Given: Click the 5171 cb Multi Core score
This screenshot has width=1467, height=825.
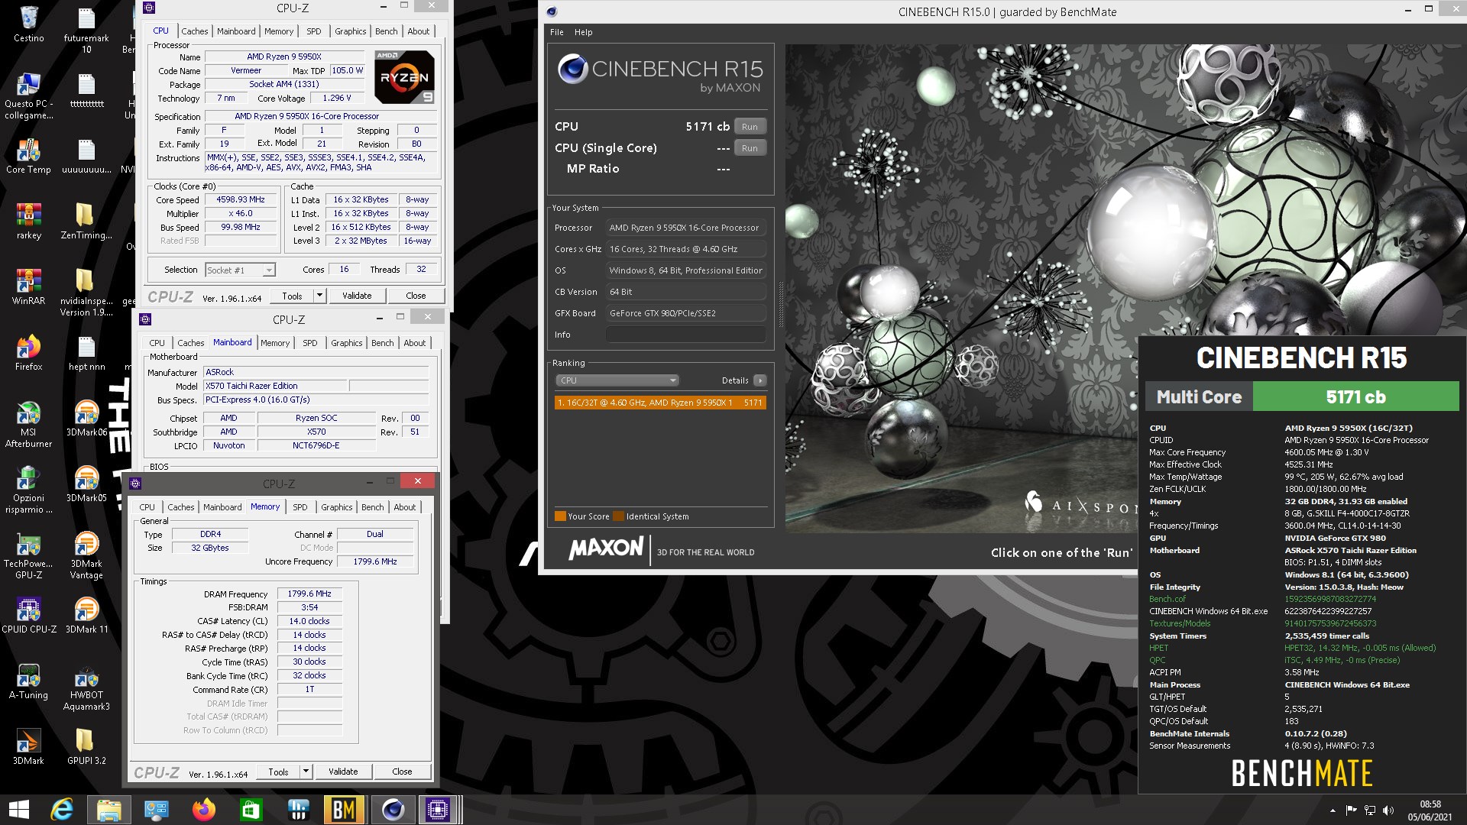Looking at the screenshot, I should pos(1355,397).
